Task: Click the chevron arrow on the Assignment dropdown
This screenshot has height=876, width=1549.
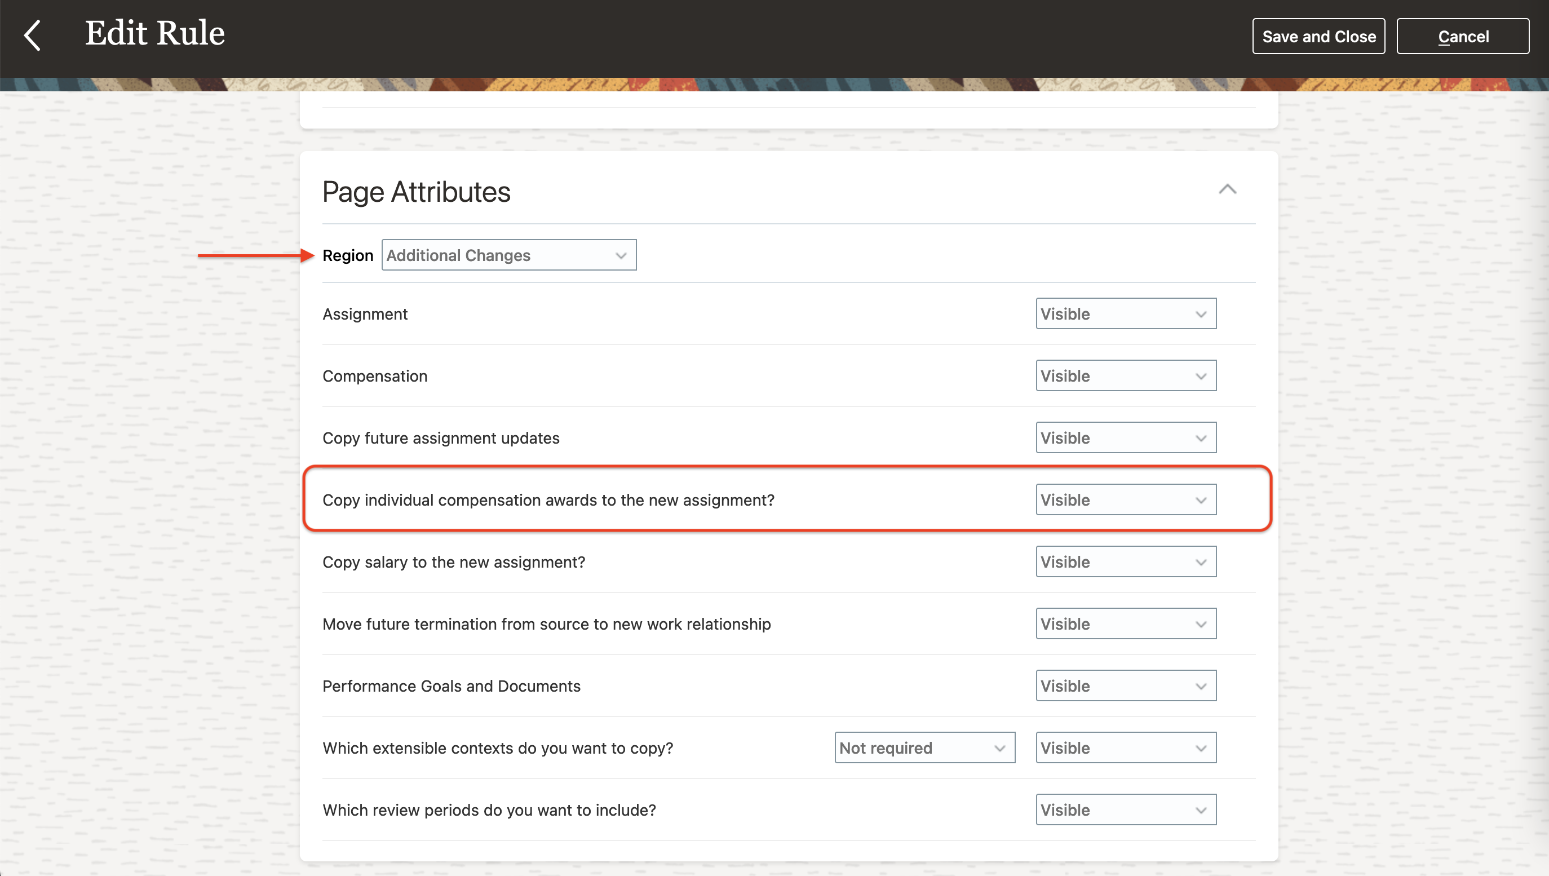Action: click(x=1201, y=314)
